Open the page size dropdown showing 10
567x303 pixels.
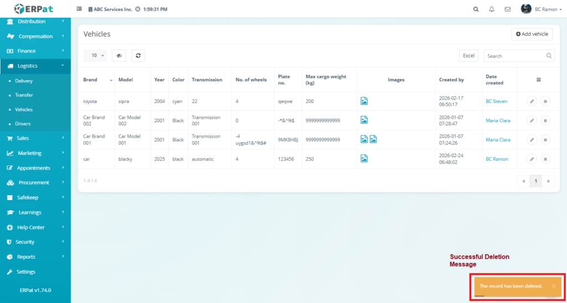pyautogui.click(x=98, y=55)
